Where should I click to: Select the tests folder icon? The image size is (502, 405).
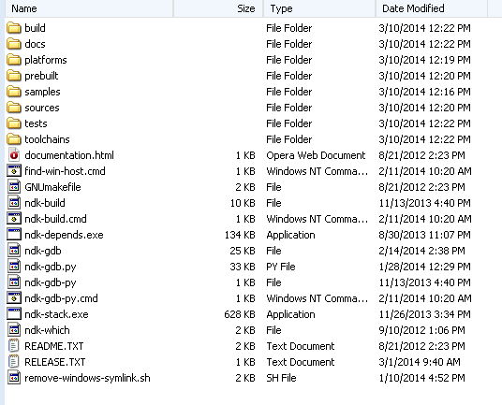(14, 123)
